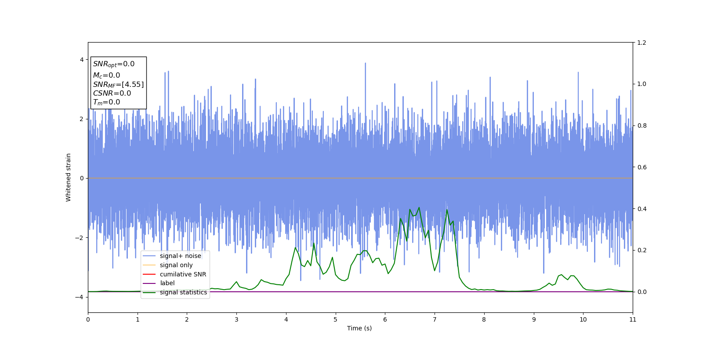Click left axis tick label 4

point(82,60)
